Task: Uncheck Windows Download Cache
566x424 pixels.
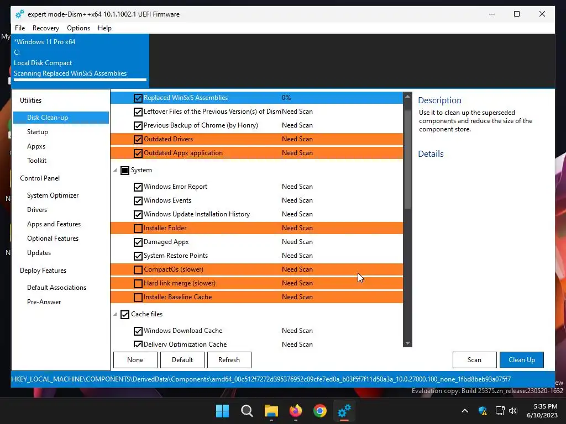Action: pyautogui.click(x=138, y=331)
